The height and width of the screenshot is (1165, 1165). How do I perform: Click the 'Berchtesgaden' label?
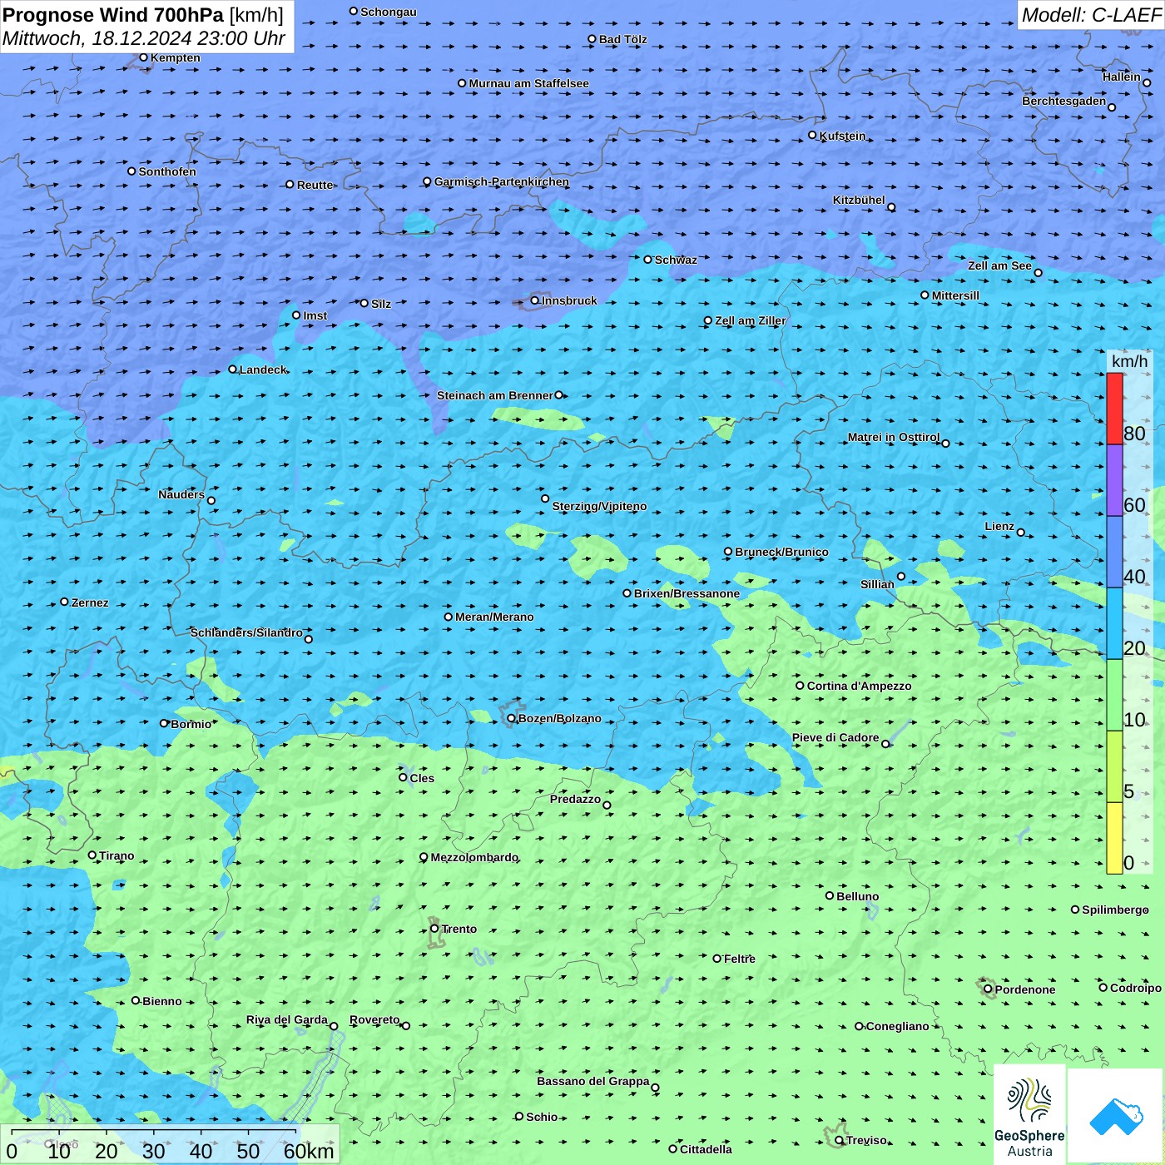pos(1063,101)
